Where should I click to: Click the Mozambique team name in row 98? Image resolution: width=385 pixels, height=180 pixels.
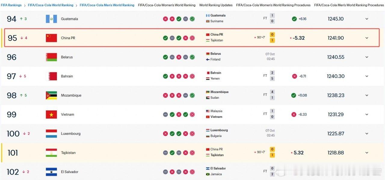click(71, 95)
